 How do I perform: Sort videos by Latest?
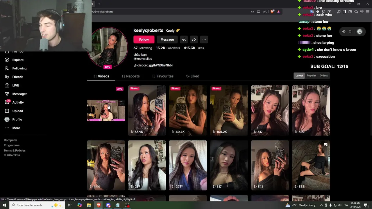299,75
